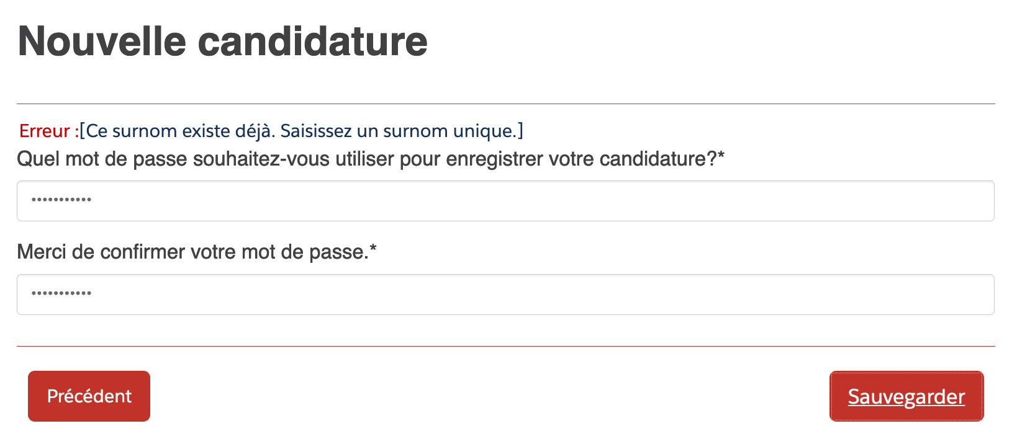
Task: Click the word "candidature" in the heading
Action: 312,42
